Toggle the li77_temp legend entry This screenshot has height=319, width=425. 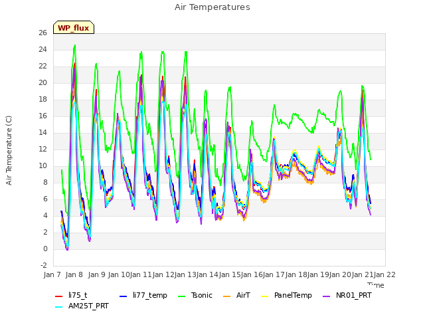pos(143,295)
